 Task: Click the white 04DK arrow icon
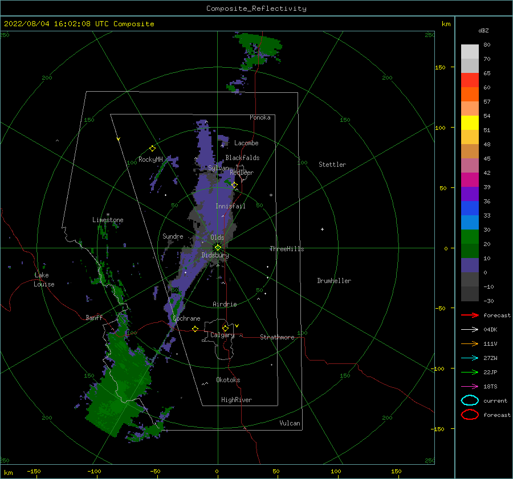pos(470,330)
